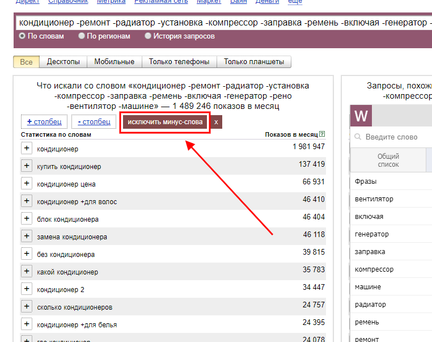The height and width of the screenshot is (342, 432).
Task: Click the x button beside исключить минус-слова
Action: 216,122
